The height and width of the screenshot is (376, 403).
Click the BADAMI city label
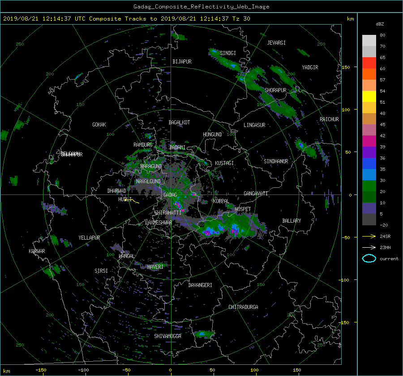click(177, 148)
